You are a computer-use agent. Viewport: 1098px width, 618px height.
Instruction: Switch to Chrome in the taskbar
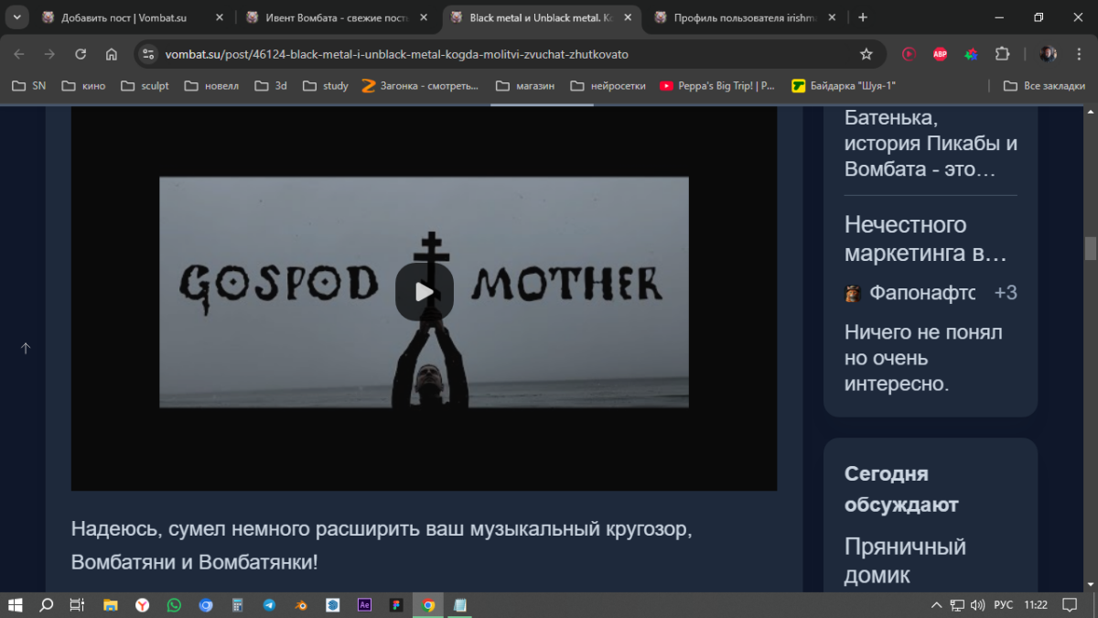coord(428,605)
